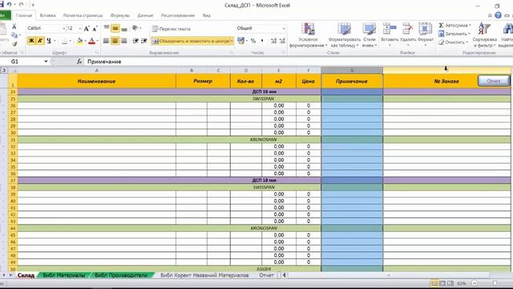Toggle Объединить и поместить в центре

click(x=192, y=41)
